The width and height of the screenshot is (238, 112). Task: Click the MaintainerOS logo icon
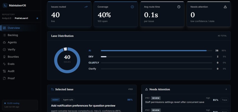5,6
